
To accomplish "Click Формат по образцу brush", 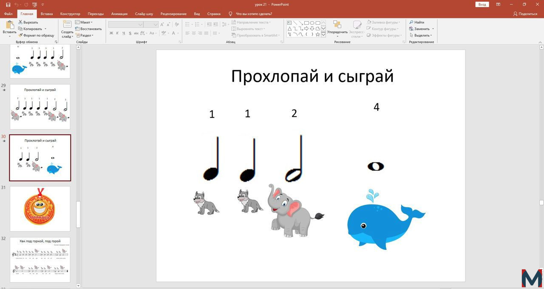I will coord(36,35).
